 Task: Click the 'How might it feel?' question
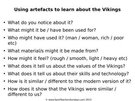(x=28, y=58)
